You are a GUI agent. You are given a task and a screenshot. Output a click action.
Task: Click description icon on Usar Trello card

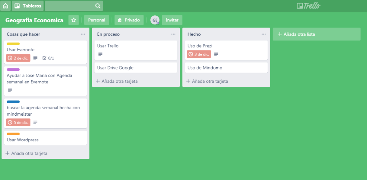(100, 54)
